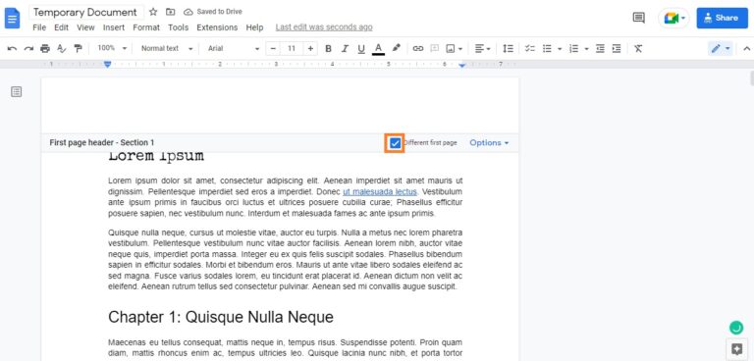Screen dimensions: 754x361
Task: Run spelling and grammar check icon
Action: pyautogui.click(x=61, y=48)
